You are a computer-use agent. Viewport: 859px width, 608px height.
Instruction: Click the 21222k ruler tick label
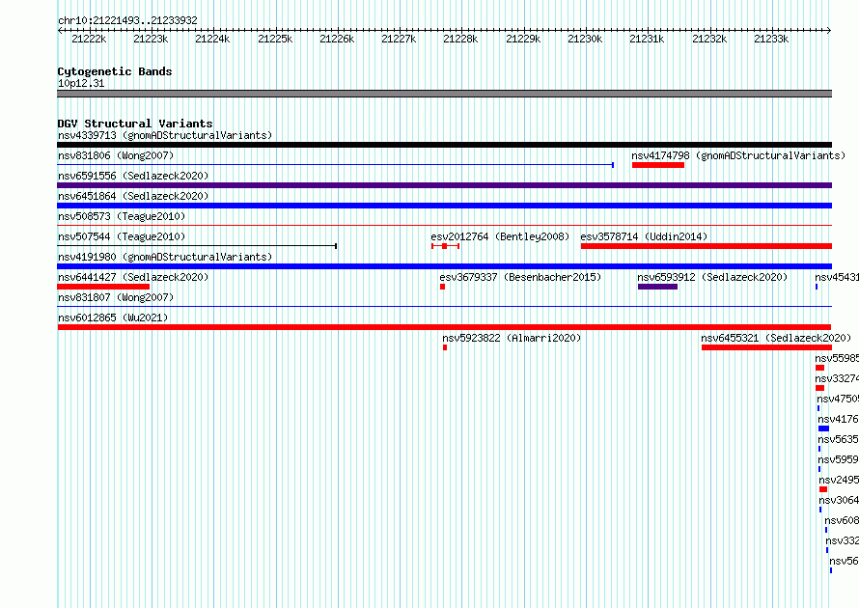click(89, 39)
